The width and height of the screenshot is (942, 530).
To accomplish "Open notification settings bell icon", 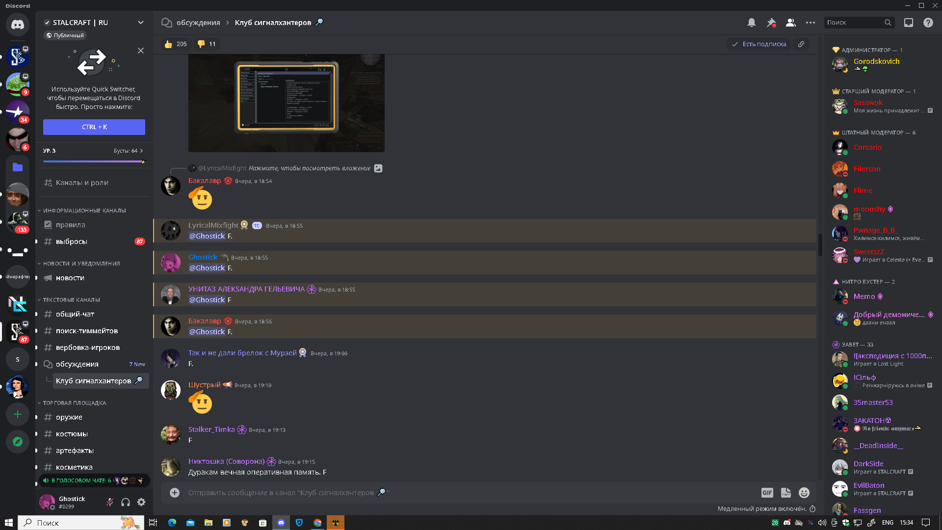I will 751,23.
